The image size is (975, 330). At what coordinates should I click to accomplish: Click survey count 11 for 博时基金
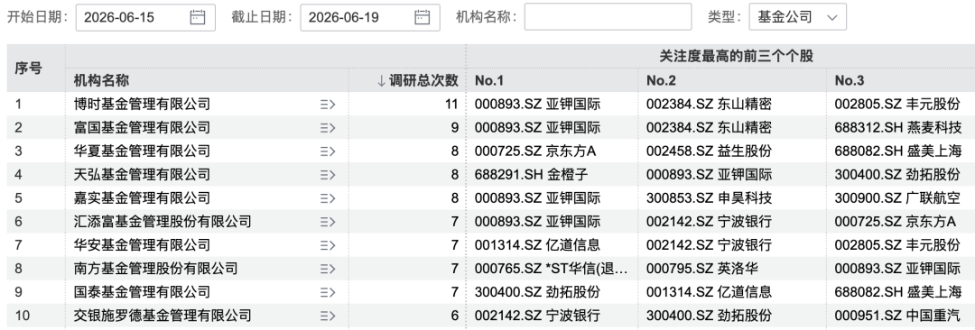[x=451, y=105]
